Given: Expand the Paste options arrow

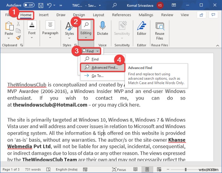Looking at the screenshot, I should tap(9, 38).
